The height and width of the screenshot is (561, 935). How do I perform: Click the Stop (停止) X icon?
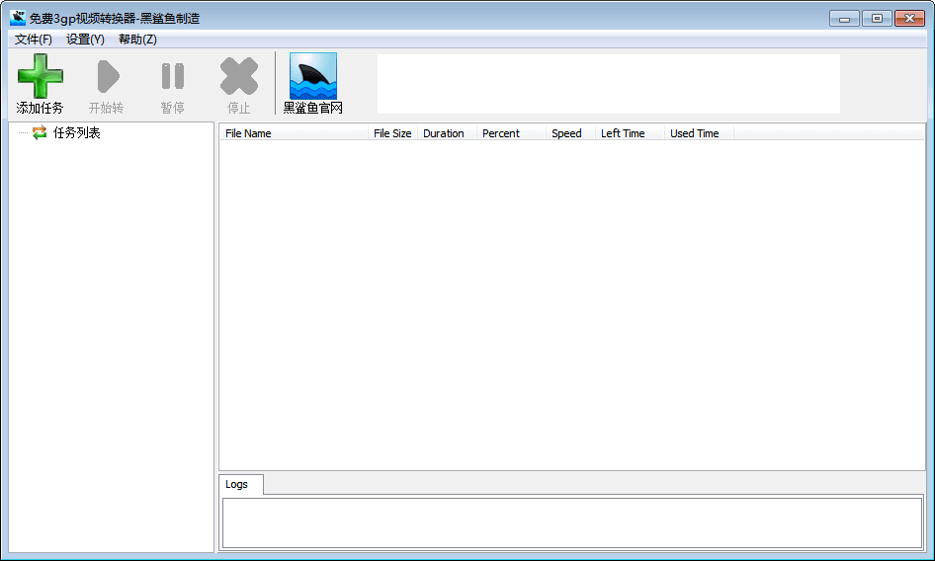click(x=239, y=76)
